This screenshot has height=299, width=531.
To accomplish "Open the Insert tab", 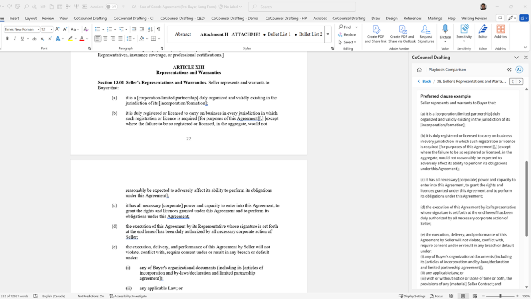I will (x=14, y=18).
